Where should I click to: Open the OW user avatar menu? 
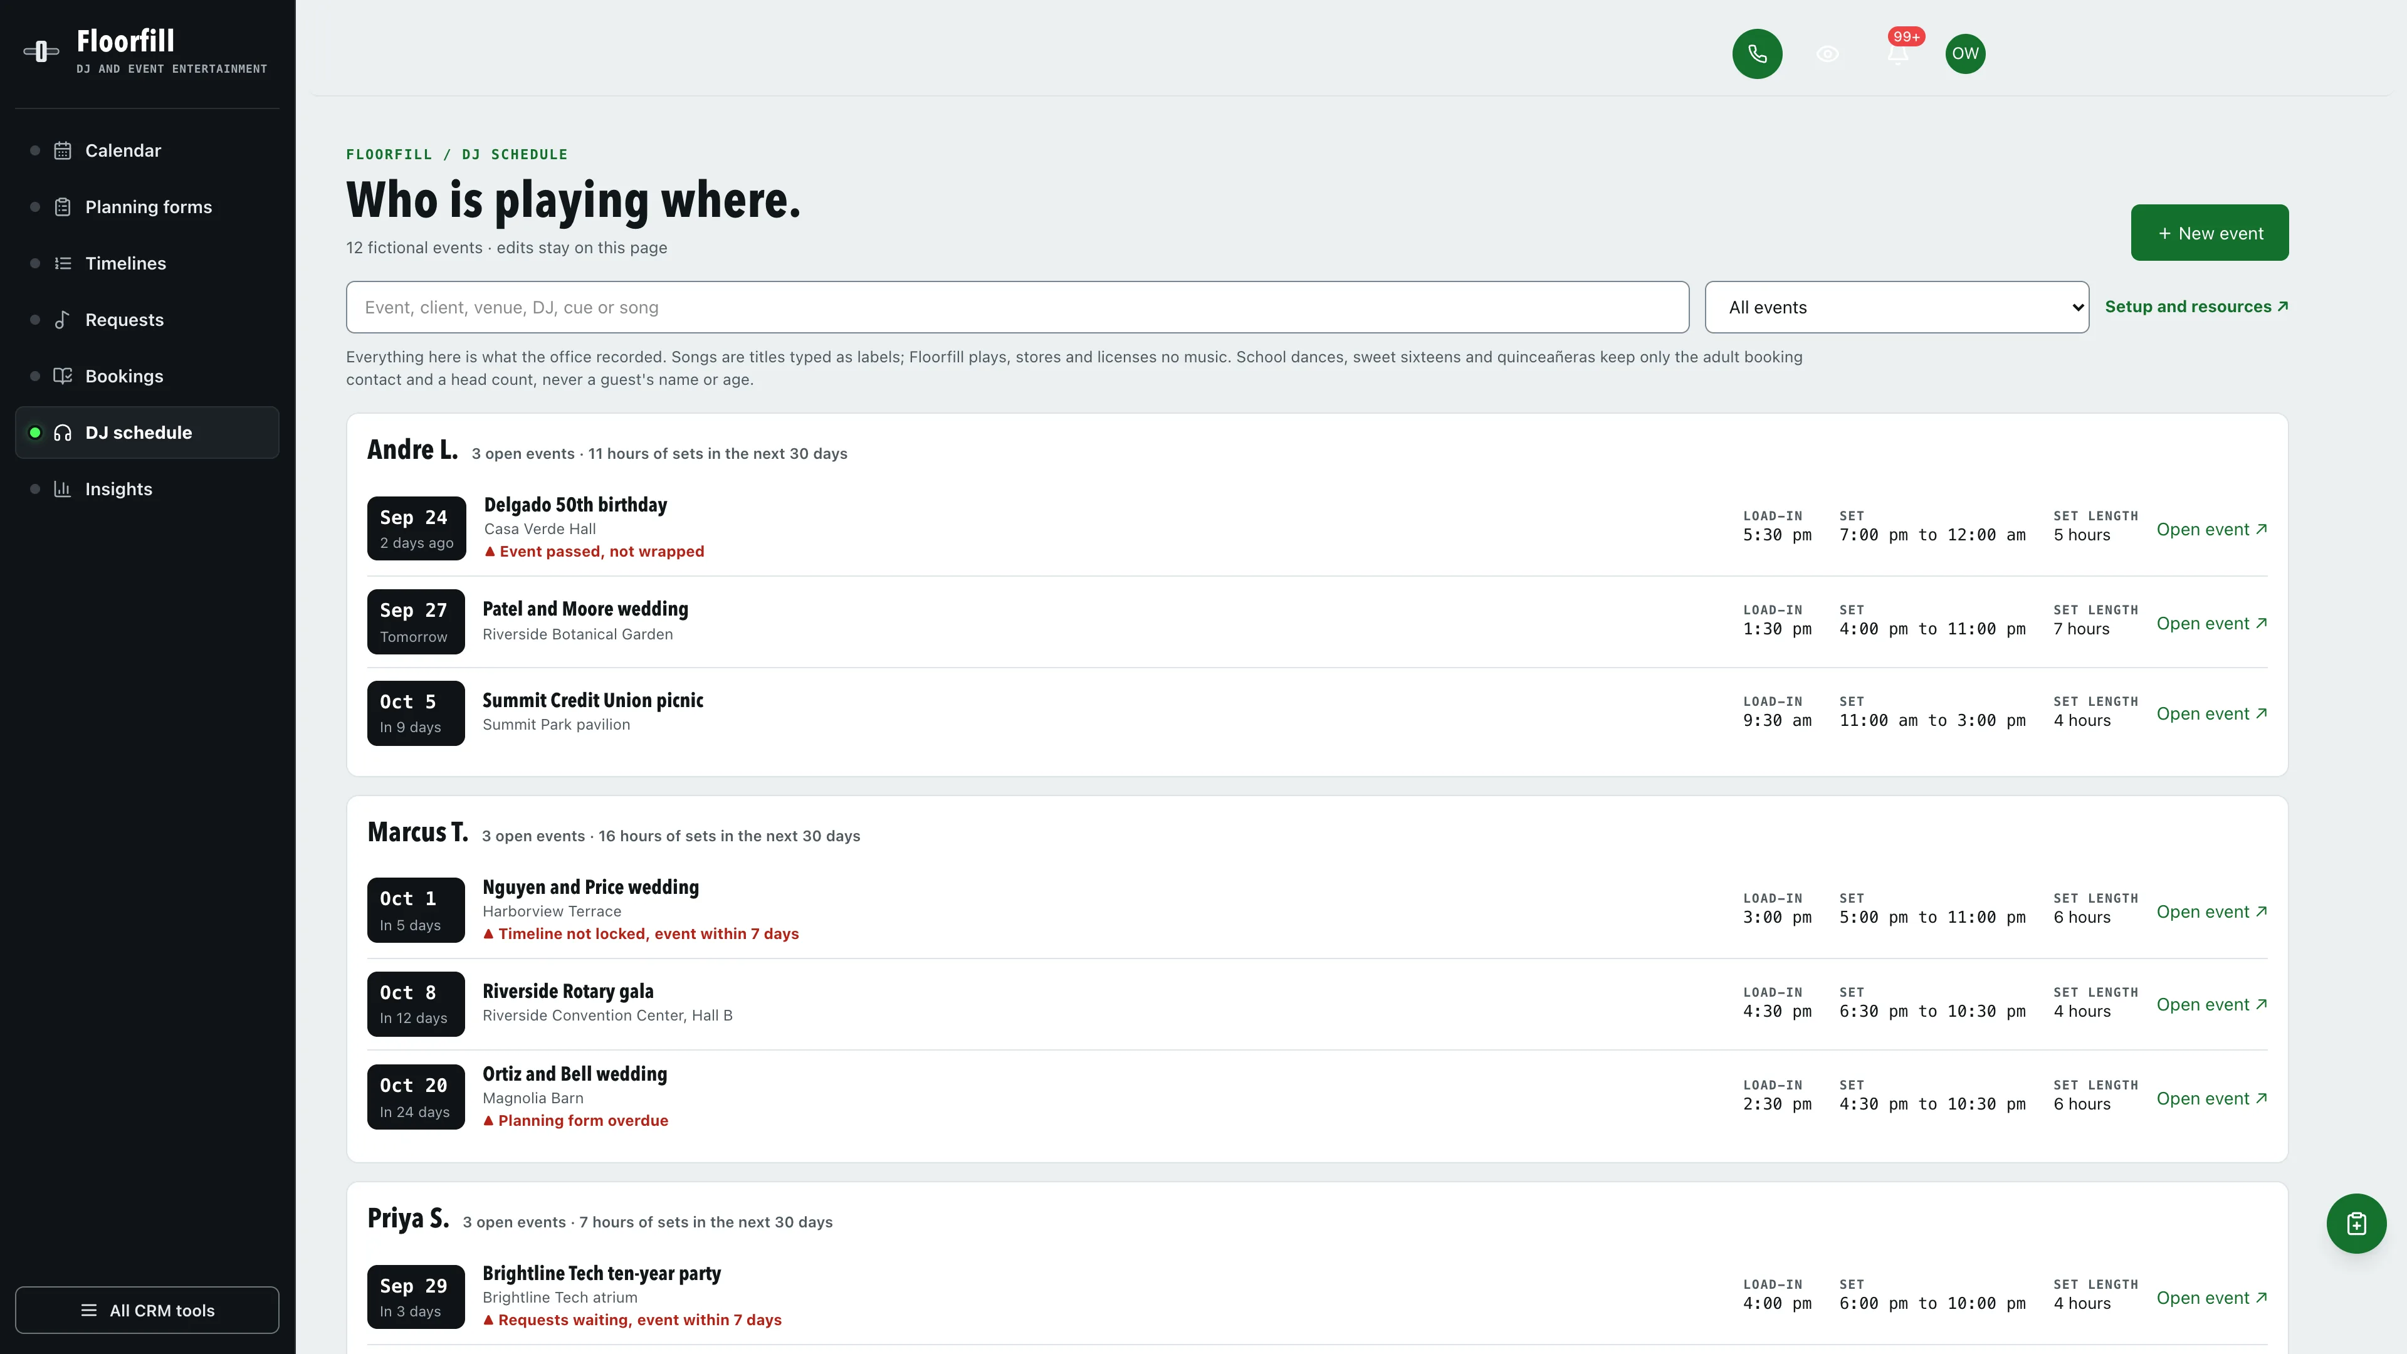click(1965, 53)
